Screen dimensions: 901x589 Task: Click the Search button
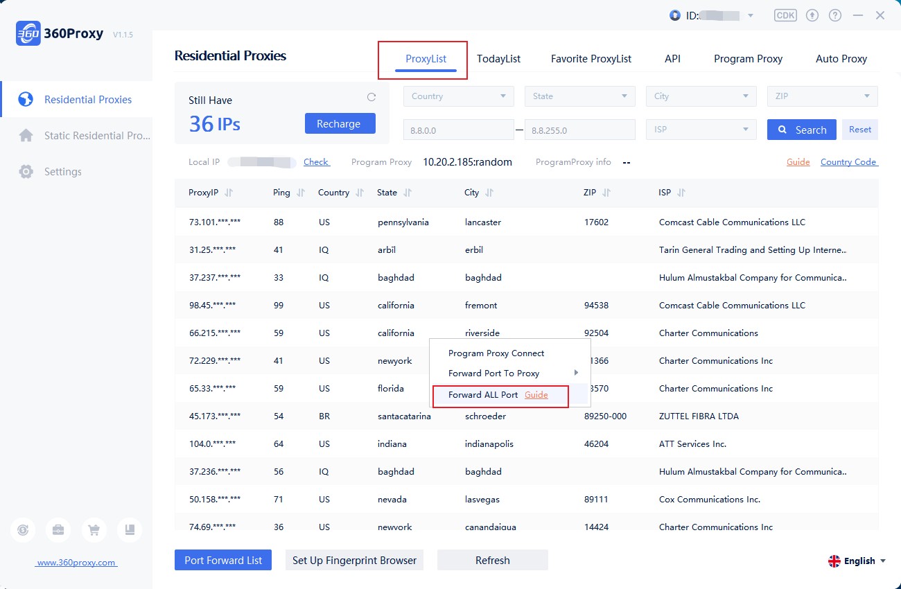point(802,130)
